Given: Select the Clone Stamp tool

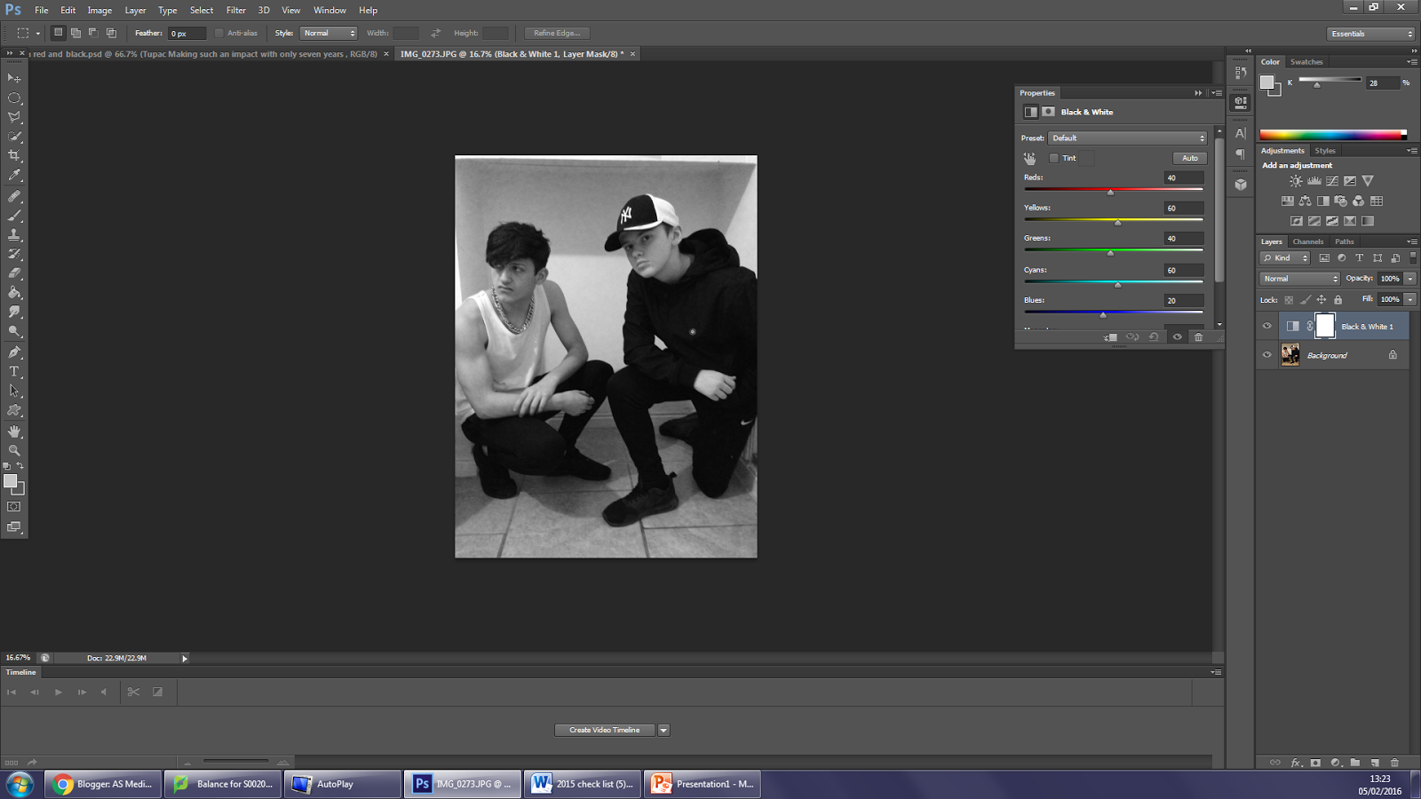Looking at the screenshot, I should click(x=14, y=235).
